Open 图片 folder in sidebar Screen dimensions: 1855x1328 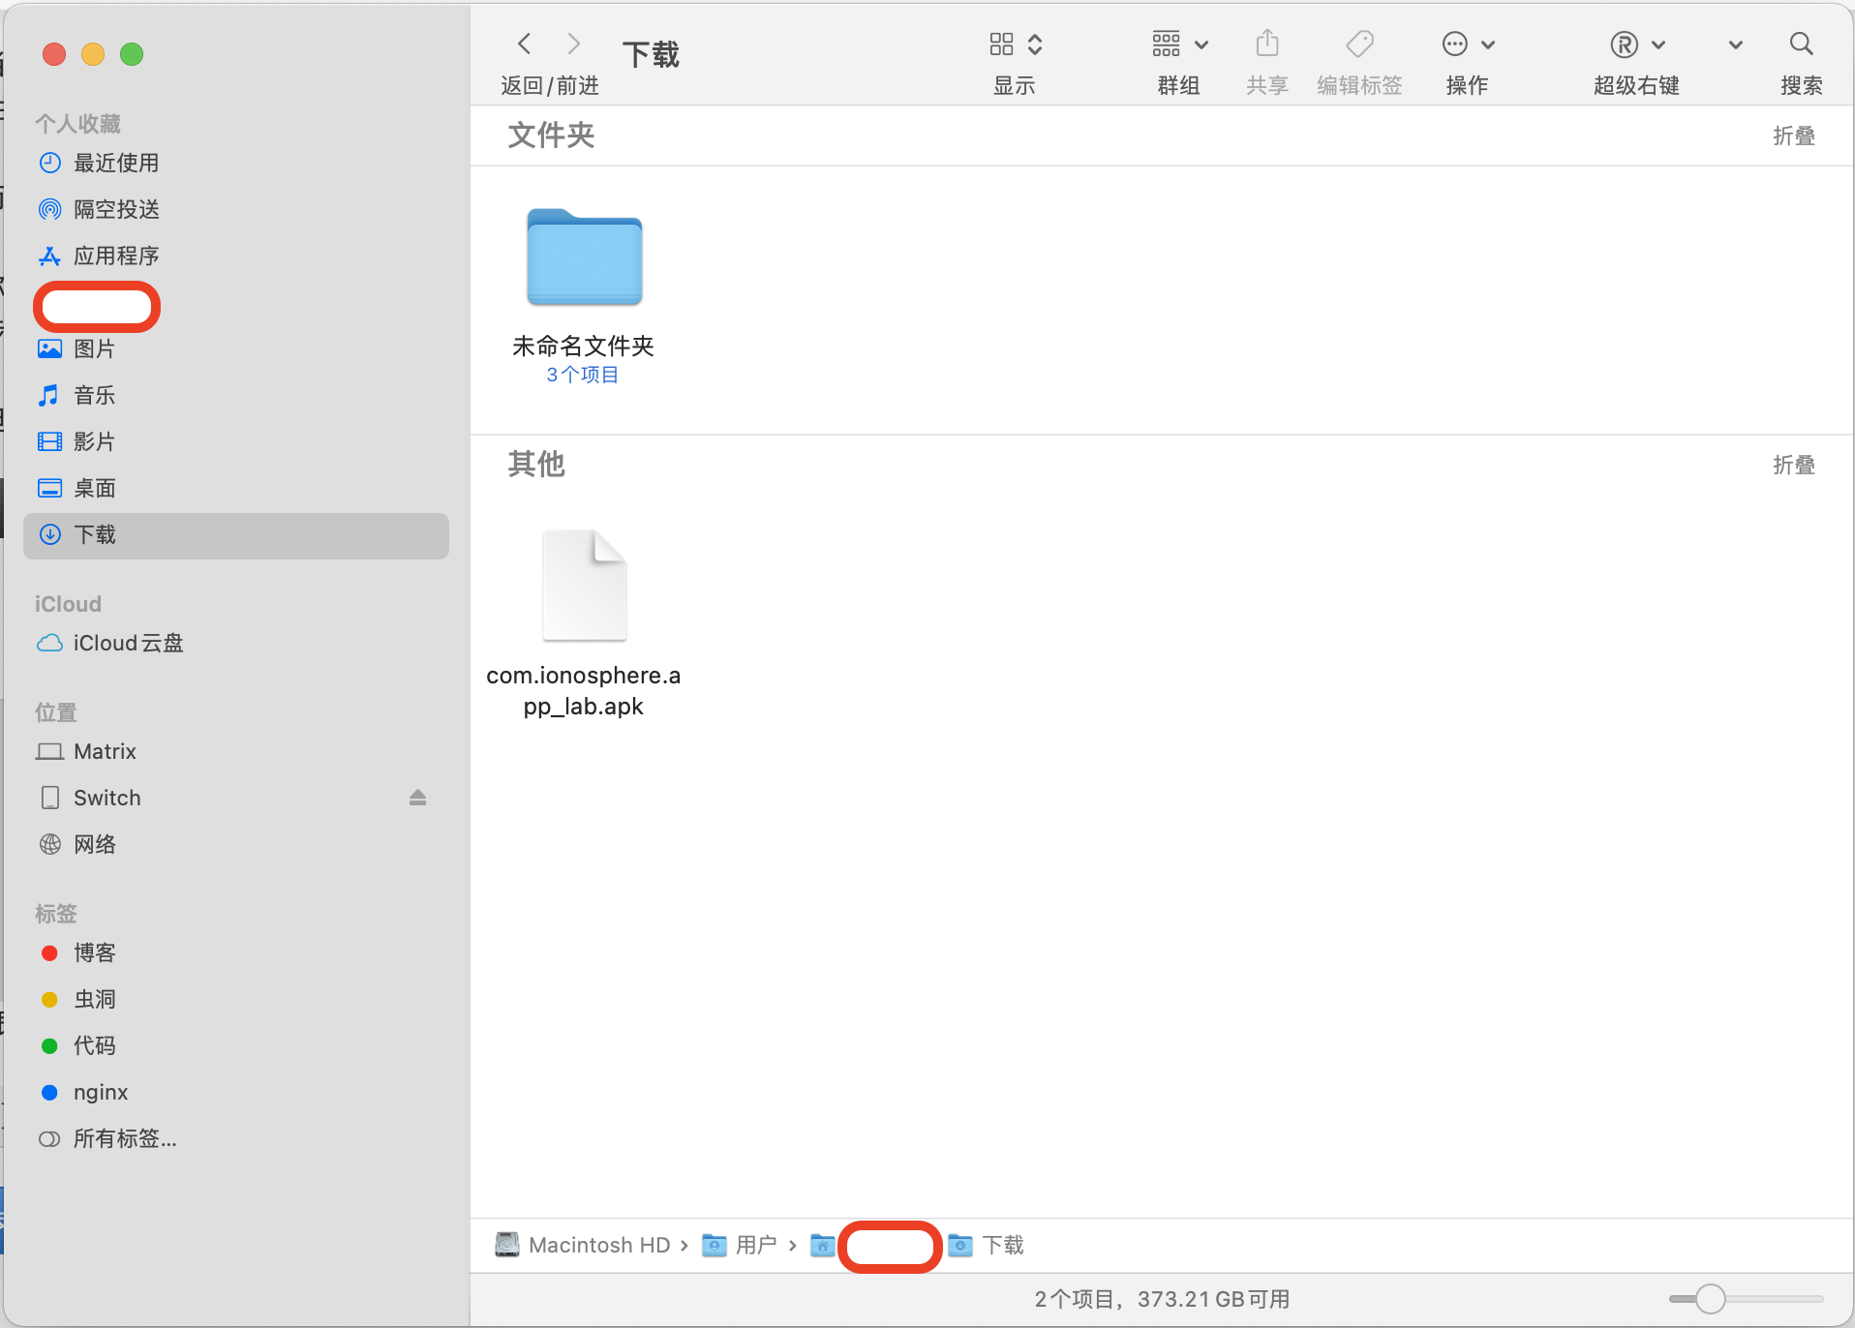click(236, 348)
